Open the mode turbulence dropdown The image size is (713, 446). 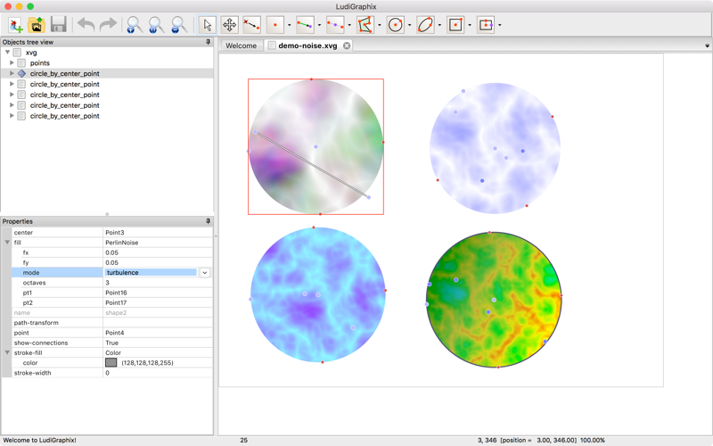pos(205,273)
